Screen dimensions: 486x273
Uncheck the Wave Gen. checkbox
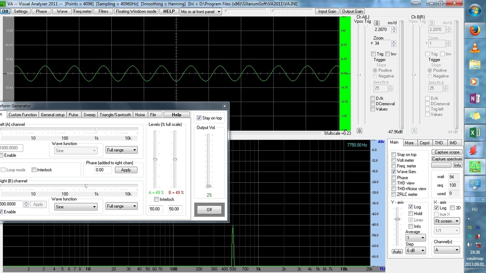(x=394, y=172)
